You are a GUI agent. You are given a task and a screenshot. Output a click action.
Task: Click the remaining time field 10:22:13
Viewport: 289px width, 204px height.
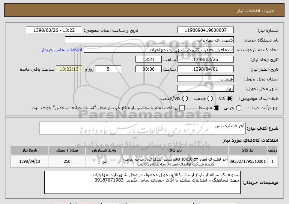point(69,69)
